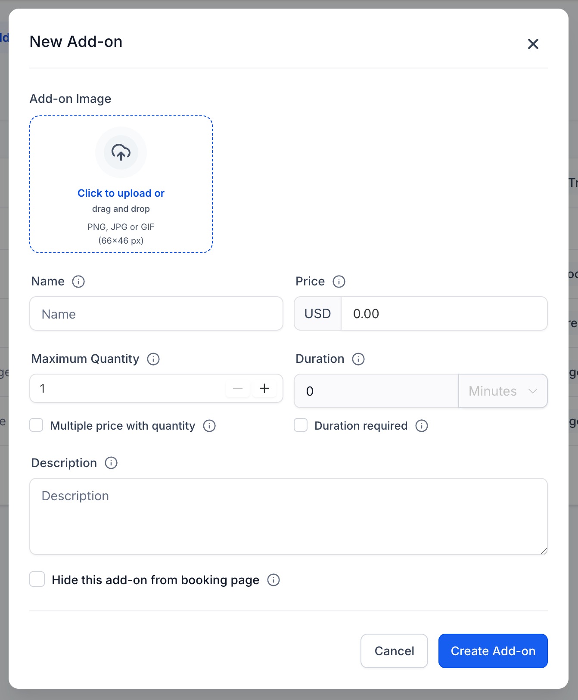
Task: Click the Duration required info icon
Action: click(x=422, y=426)
